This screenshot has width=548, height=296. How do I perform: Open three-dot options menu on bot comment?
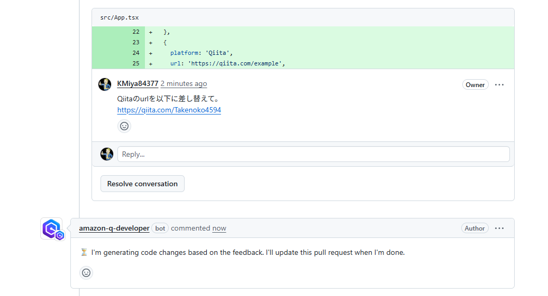499,228
